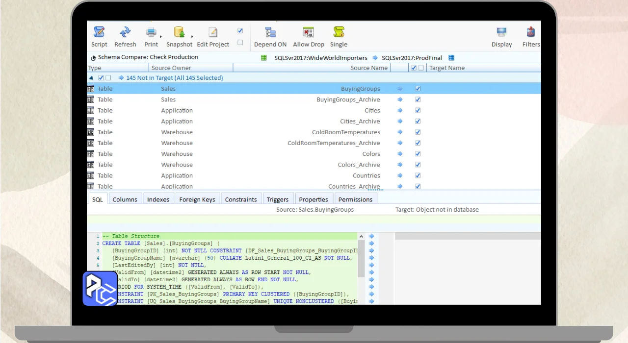
Task: Uncheck the Cities_Archive row checkbox
Action: click(x=418, y=121)
